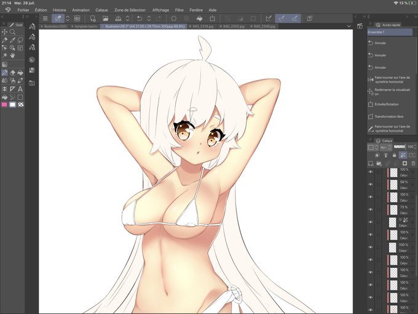Adjust the layer opacity slider
The height and width of the screenshot is (314, 418).
[400, 147]
